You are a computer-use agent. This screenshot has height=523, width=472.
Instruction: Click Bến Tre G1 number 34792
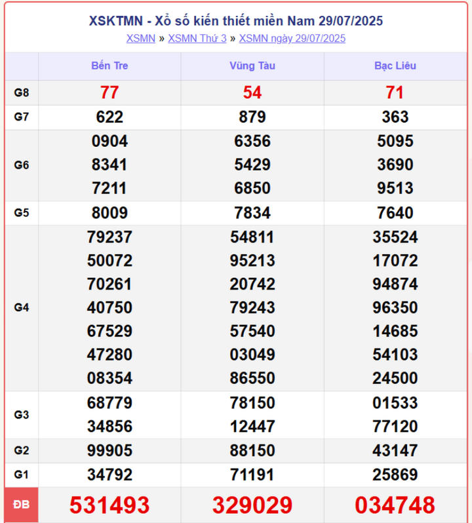click(109, 475)
